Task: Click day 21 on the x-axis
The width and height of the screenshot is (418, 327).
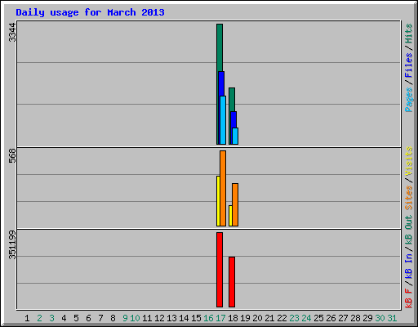Action: pos(269,318)
